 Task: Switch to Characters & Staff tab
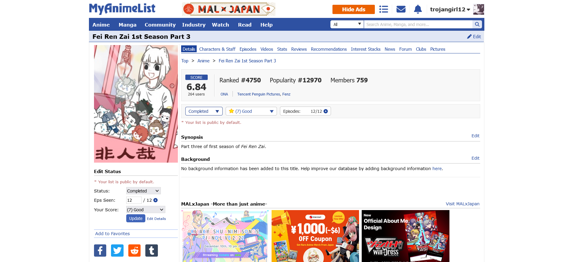[217, 49]
